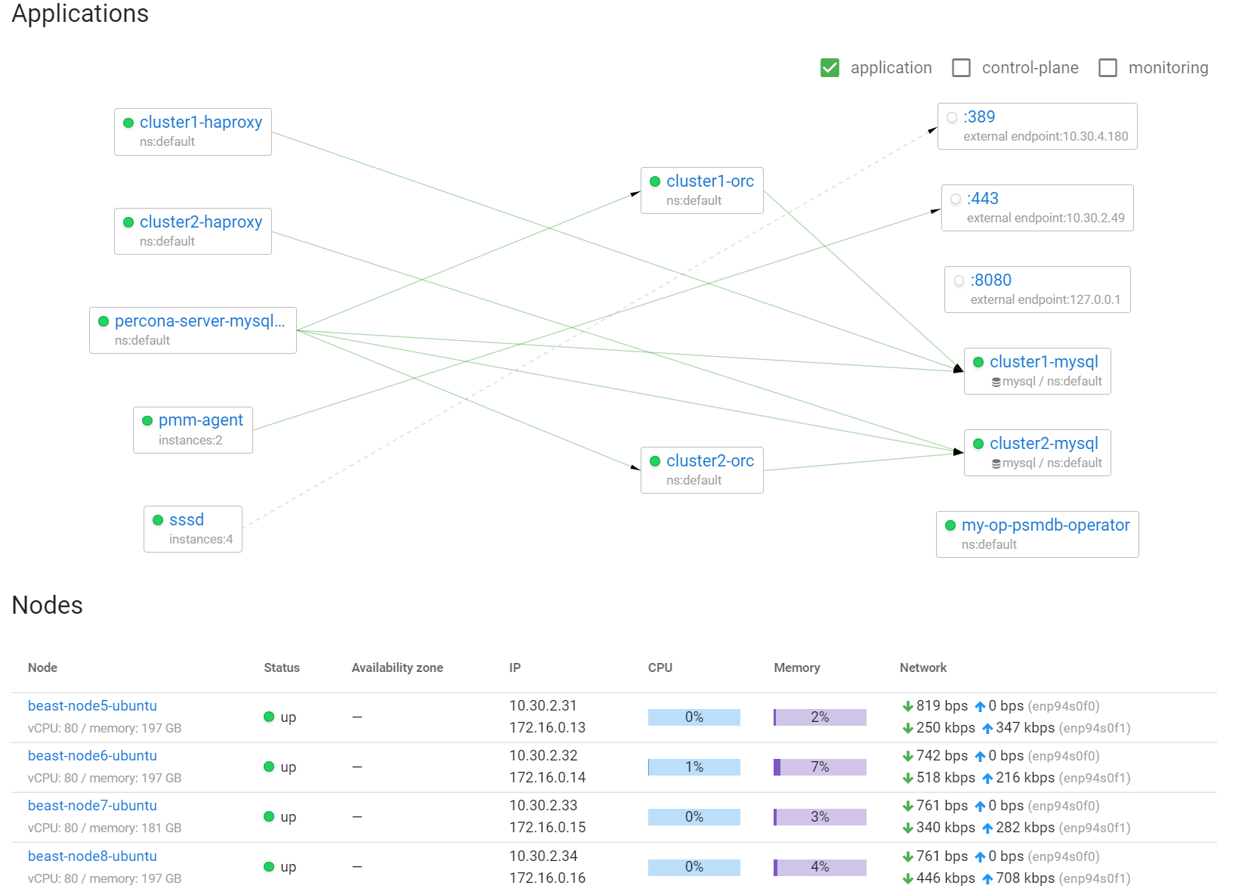Click the memory usage bar for beast-node6-ubuntu
Image resolution: width=1242 pixels, height=895 pixels.
point(819,766)
